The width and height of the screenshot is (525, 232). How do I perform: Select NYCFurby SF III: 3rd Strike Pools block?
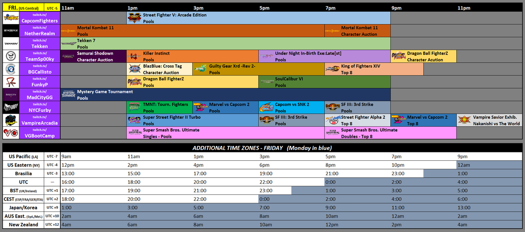point(358,107)
